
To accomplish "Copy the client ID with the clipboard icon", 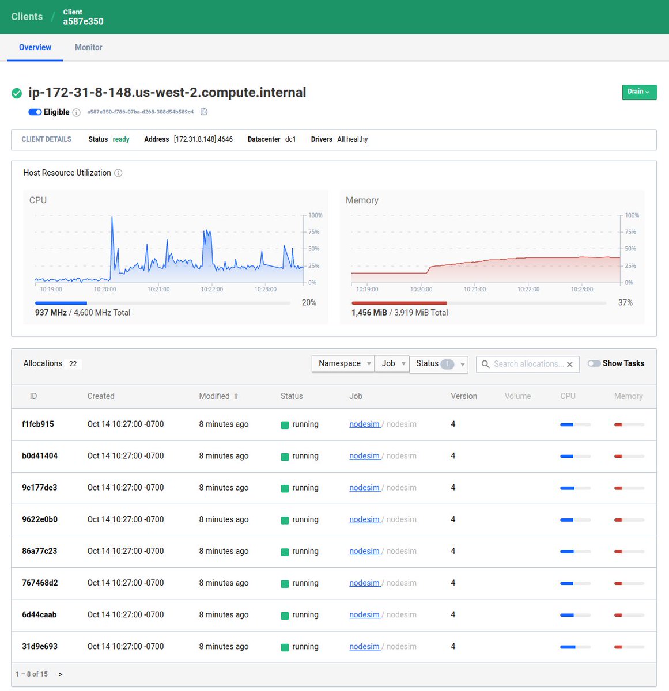I will 204,112.
